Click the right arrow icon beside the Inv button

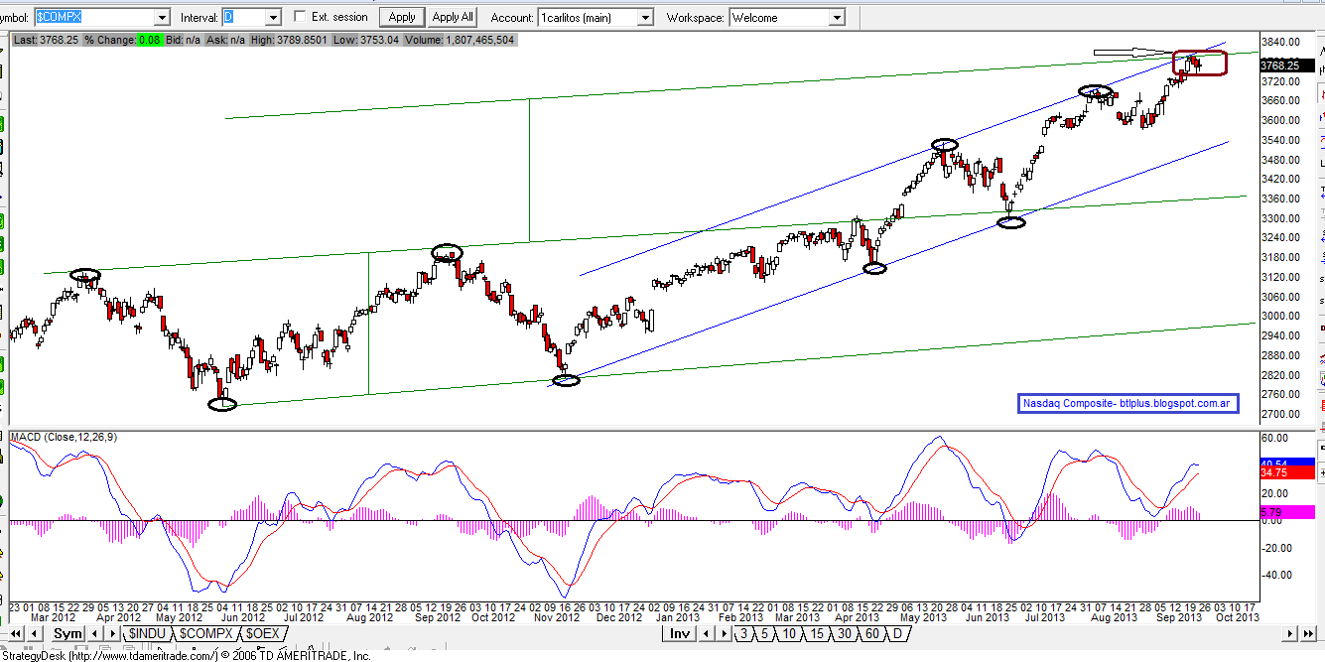click(723, 633)
